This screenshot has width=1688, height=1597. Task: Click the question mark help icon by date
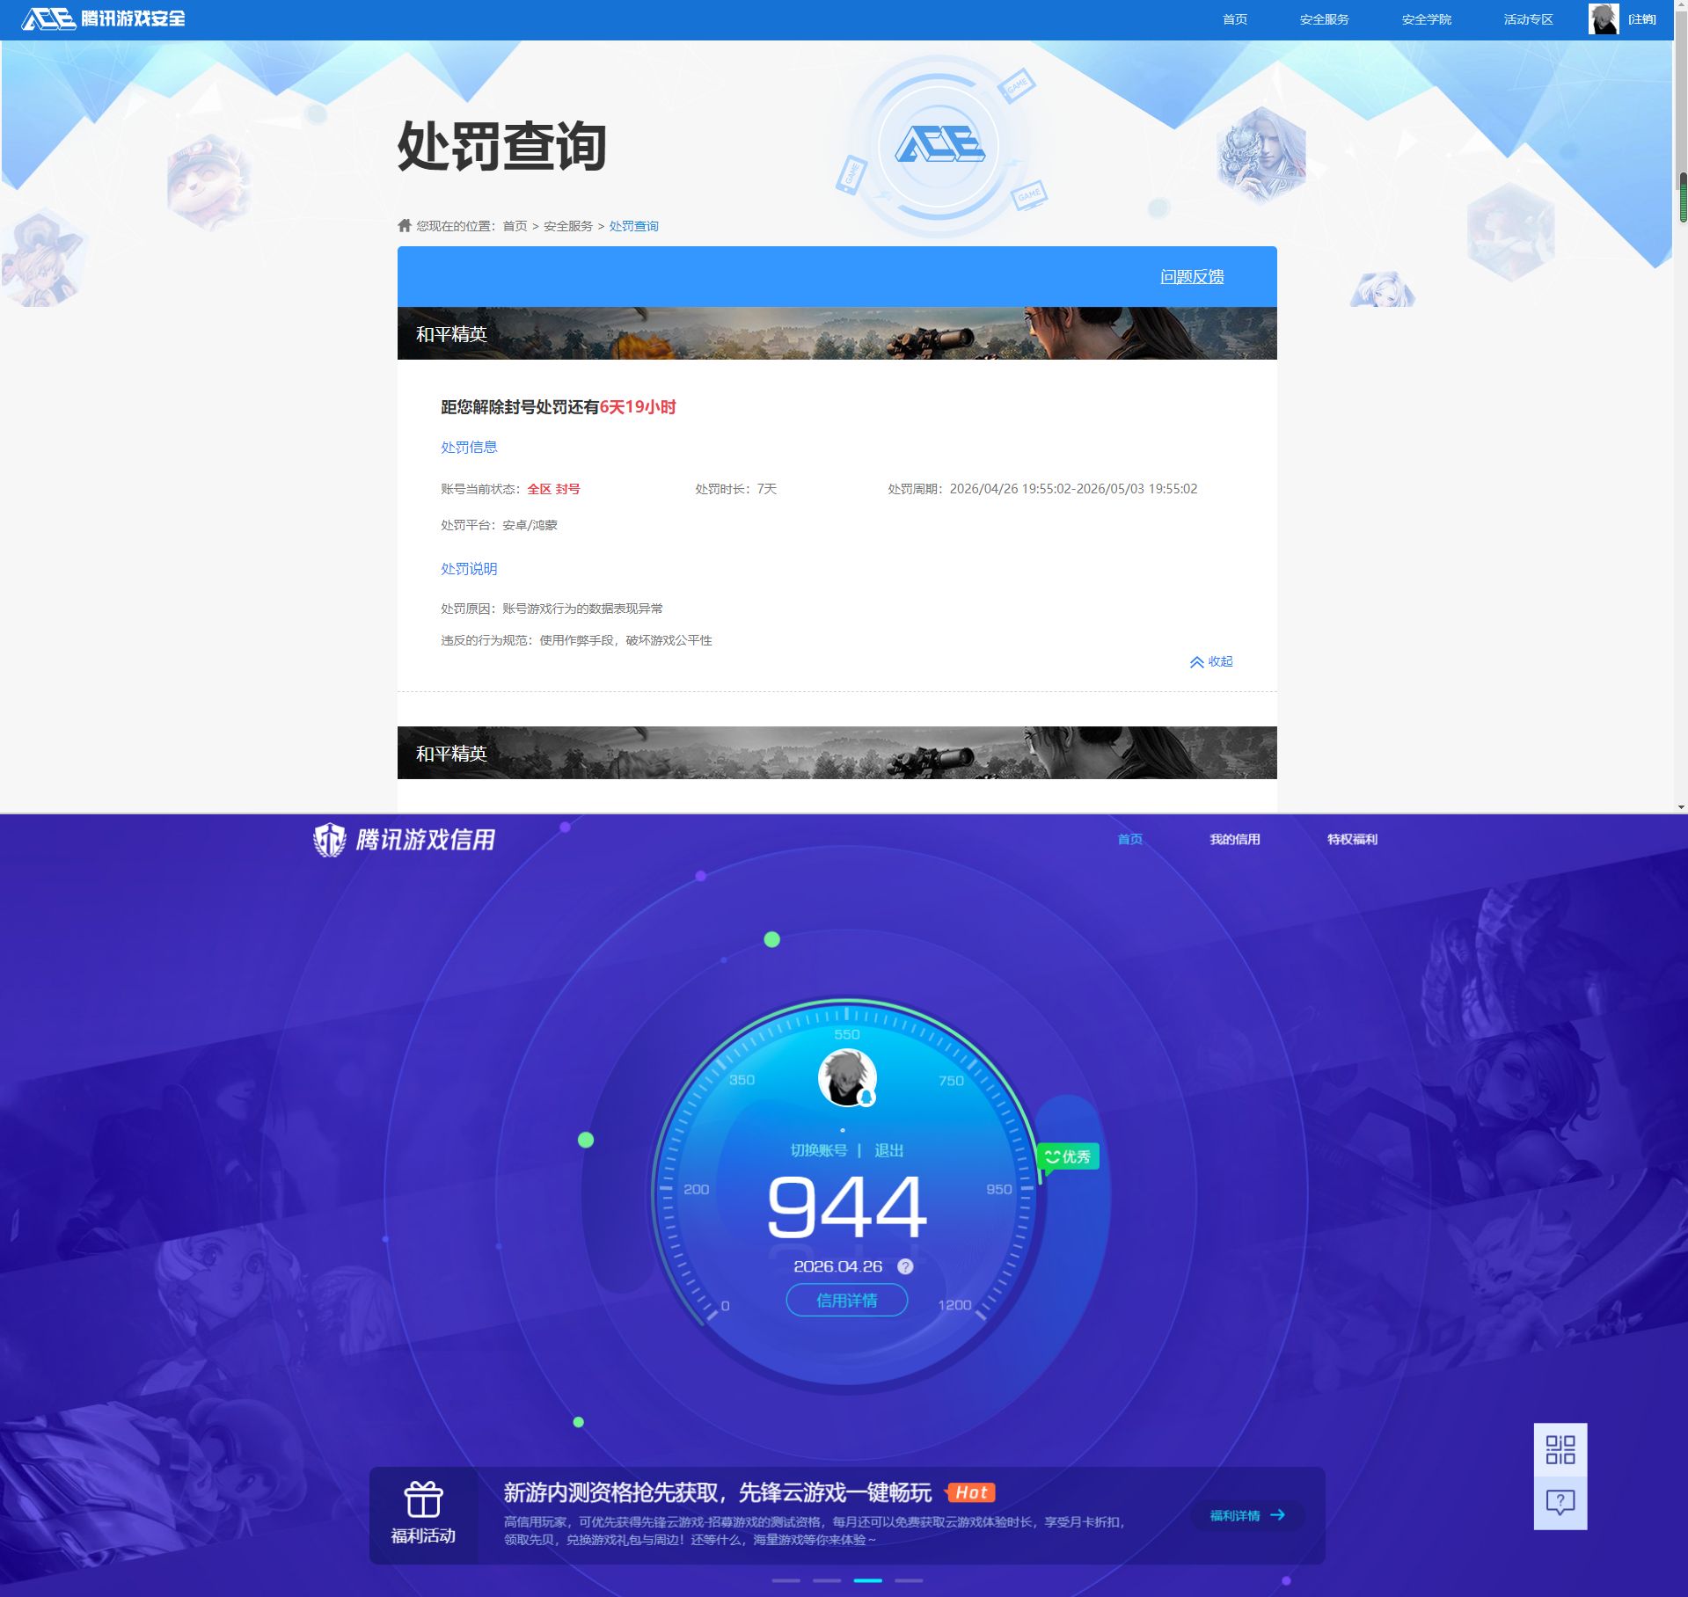pos(905,1266)
